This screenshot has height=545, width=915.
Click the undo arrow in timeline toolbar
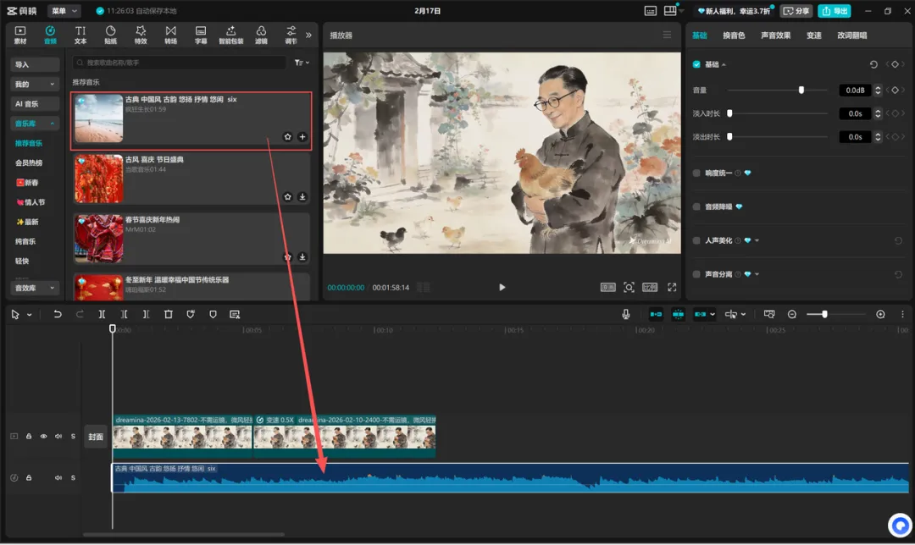click(58, 314)
